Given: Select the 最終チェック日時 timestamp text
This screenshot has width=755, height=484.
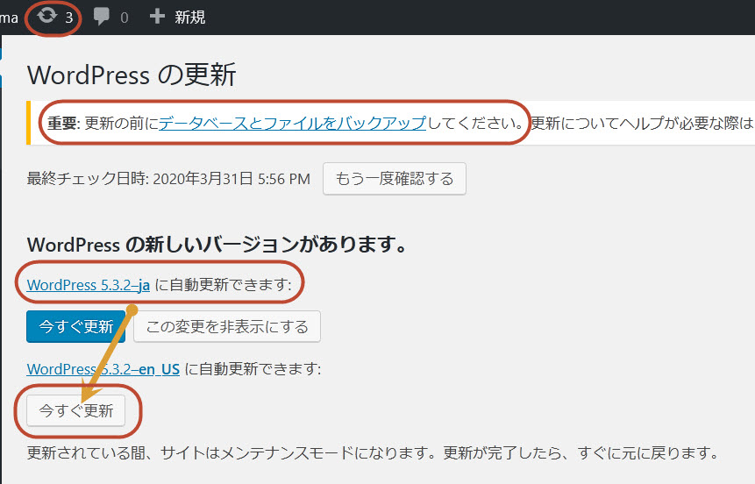Looking at the screenshot, I should [168, 179].
